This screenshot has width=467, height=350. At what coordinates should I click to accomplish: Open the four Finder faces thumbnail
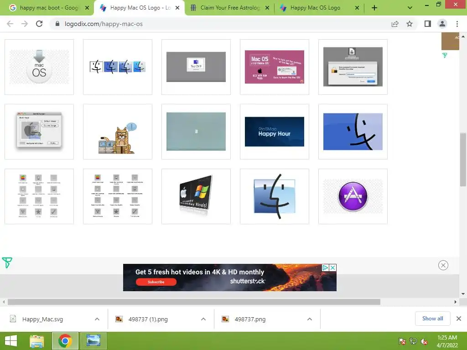118,67
